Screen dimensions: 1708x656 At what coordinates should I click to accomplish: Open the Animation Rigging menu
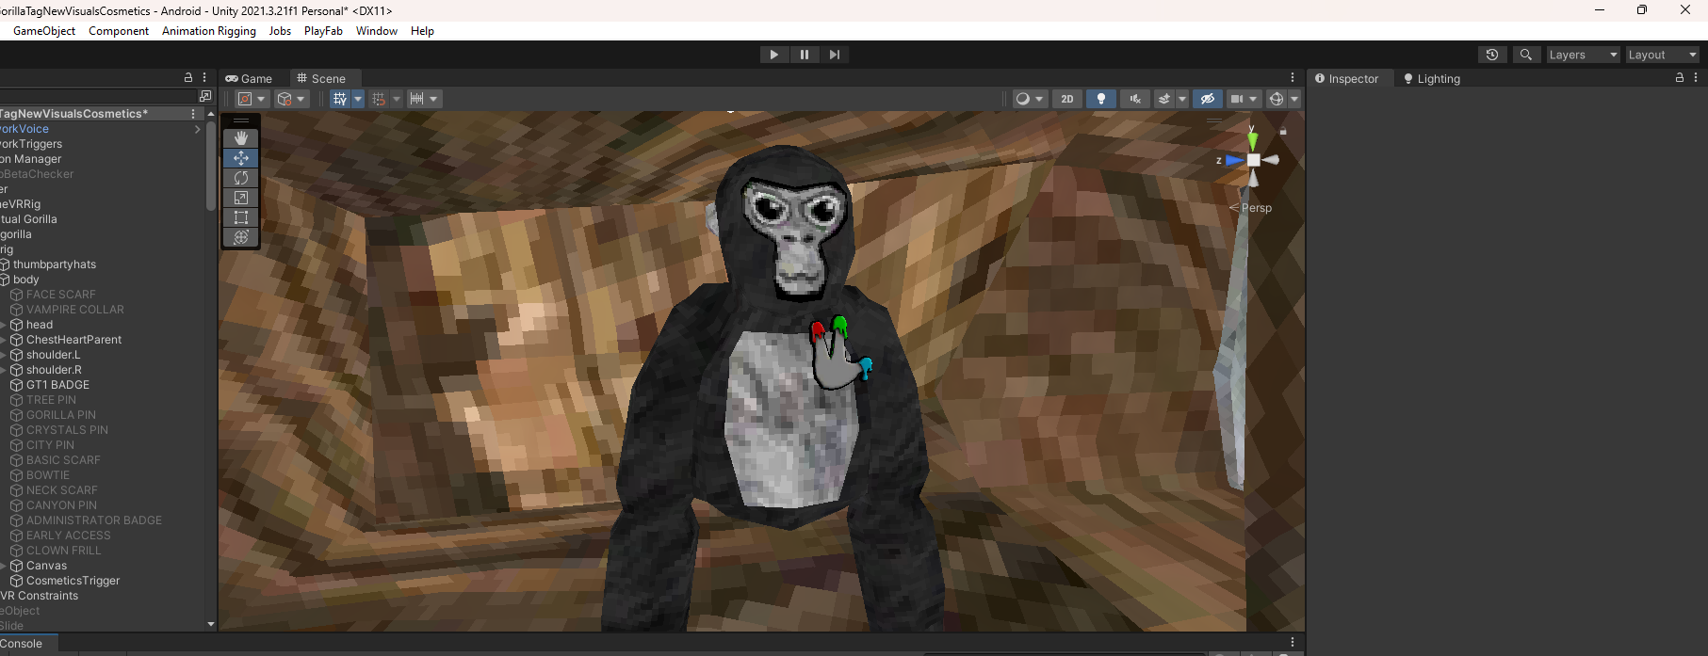click(209, 31)
